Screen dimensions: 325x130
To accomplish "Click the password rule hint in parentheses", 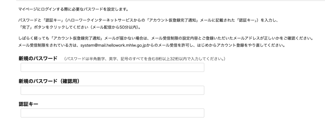I will (144, 59).
